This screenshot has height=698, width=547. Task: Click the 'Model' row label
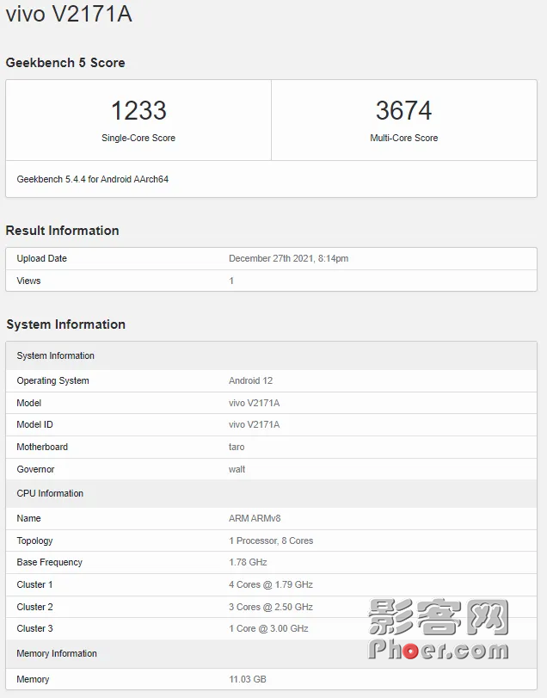pyautogui.click(x=29, y=403)
